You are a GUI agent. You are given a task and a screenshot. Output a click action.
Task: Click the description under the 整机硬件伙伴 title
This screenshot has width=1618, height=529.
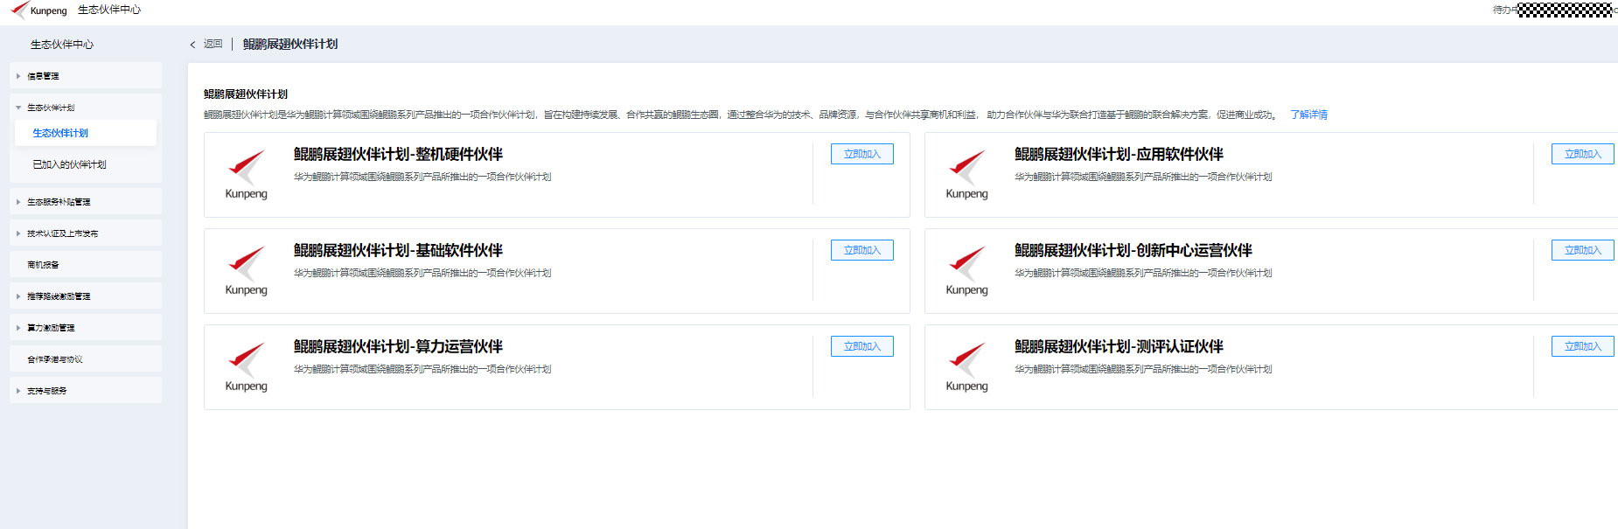tap(422, 177)
